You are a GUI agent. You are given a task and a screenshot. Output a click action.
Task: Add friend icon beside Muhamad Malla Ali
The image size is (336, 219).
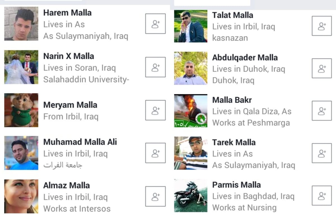pos(155,153)
